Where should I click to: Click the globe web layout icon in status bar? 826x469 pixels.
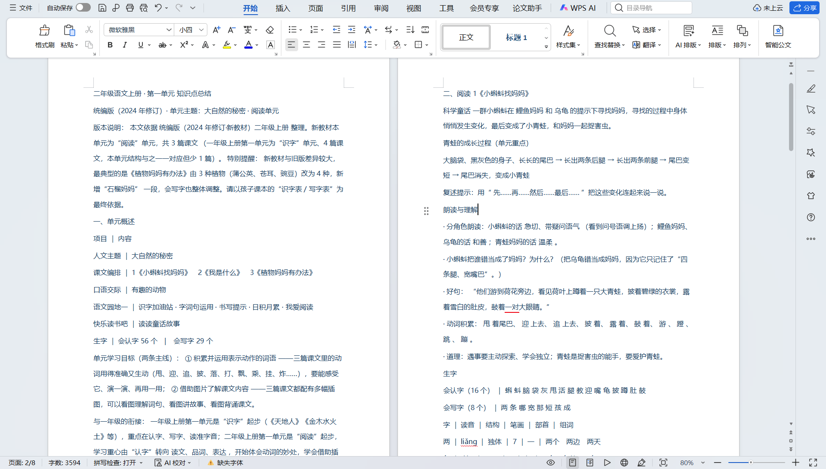tap(624, 463)
